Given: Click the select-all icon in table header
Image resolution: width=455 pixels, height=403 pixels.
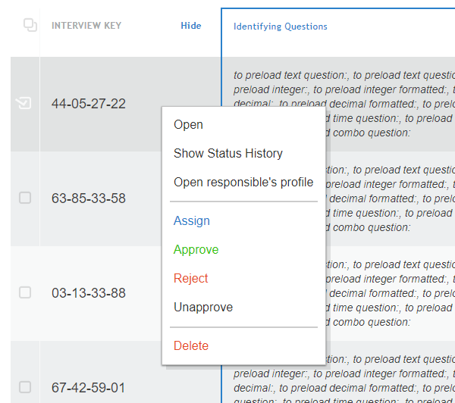Looking at the screenshot, I should click(x=30, y=26).
